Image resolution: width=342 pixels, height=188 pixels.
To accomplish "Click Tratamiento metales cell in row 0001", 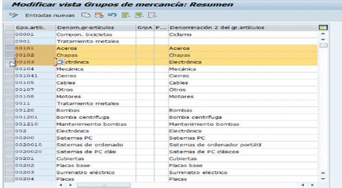I will click(96, 42).
